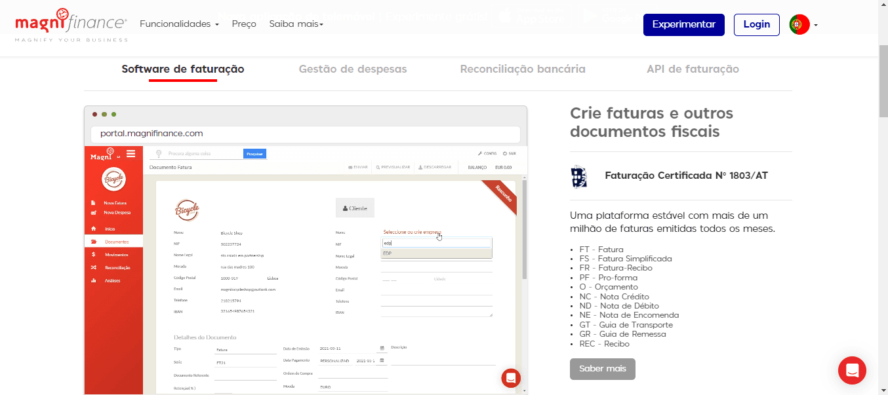Click the 'PF - Pro-forma' list item
Screen dimensions: 888x395
608,278
